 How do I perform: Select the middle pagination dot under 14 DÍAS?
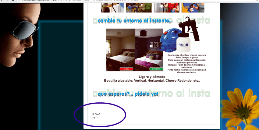pos(96,118)
